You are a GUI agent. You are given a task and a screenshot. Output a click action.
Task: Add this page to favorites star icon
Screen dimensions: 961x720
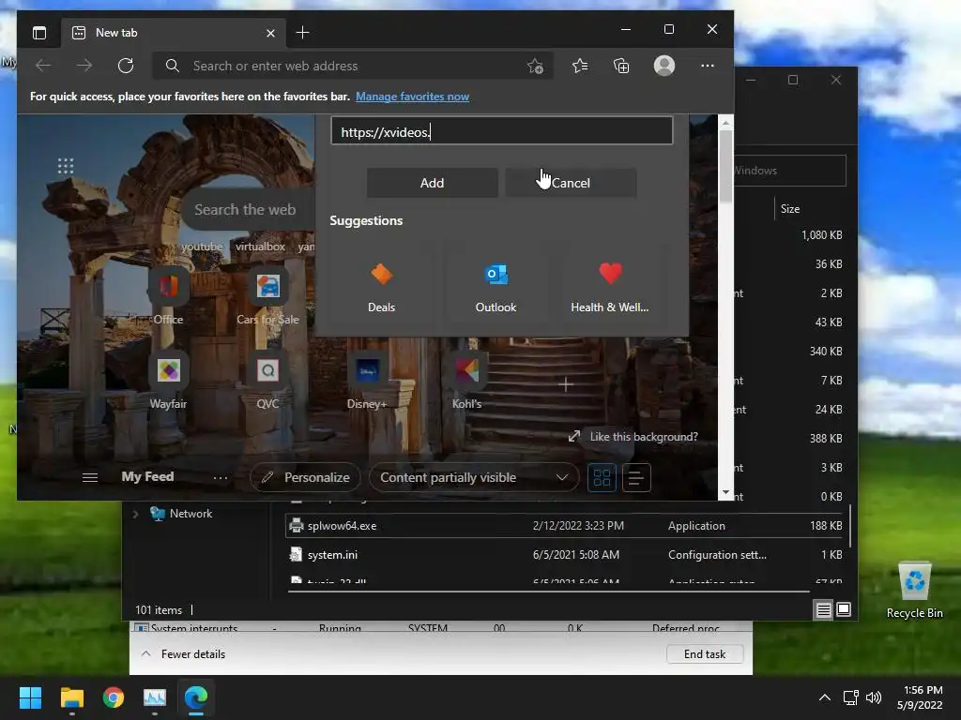(535, 66)
